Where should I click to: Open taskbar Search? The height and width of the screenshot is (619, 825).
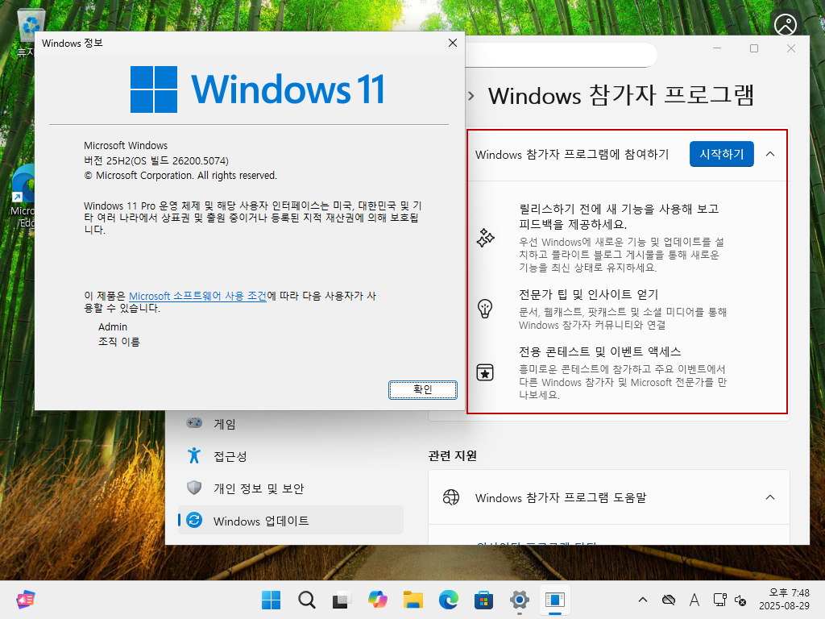307,600
